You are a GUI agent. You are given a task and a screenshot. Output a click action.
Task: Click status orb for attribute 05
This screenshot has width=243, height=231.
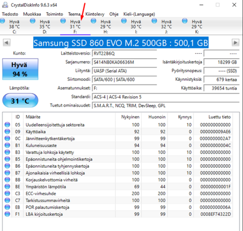pyautogui.click(x=7, y=125)
